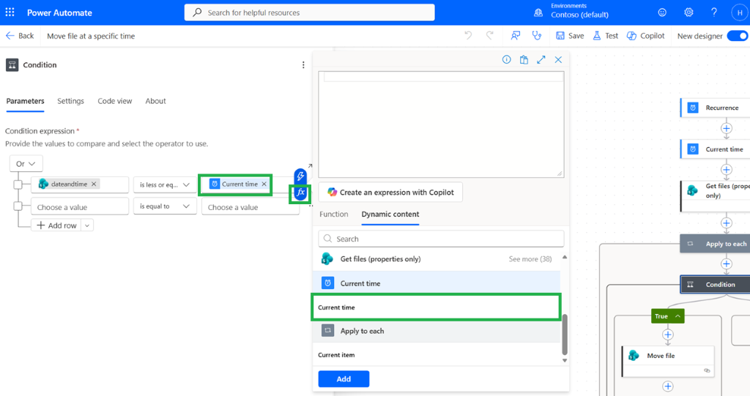Click the dynamic content list scrollbar thumb
Screen dimensions: 750x396
(565, 334)
